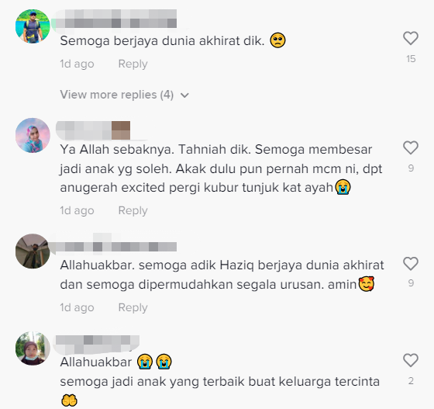Open profile photo of man in blue cap
This screenshot has width=434, height=409.
[x=33, y=26]
